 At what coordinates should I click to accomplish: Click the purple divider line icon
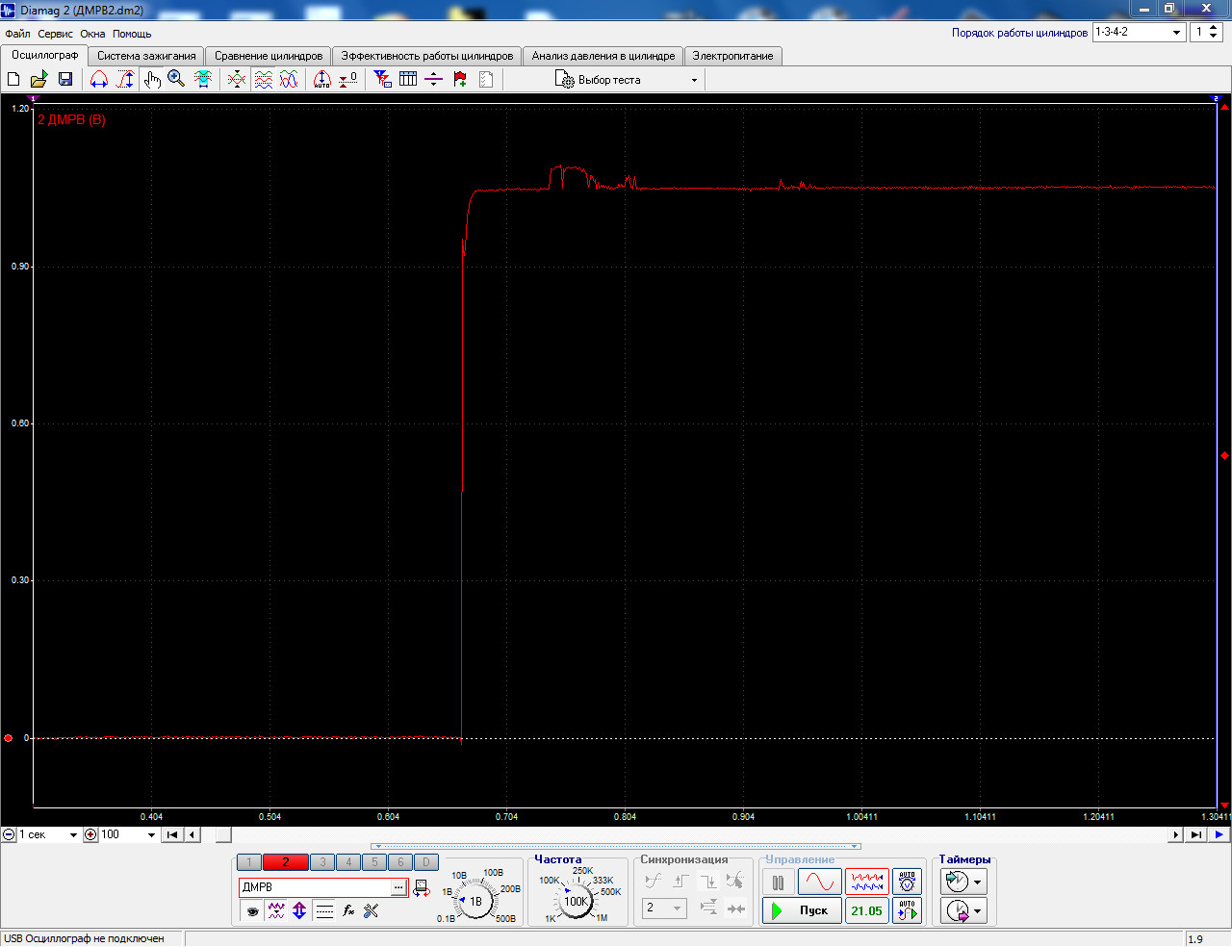(x=434, y=79)
